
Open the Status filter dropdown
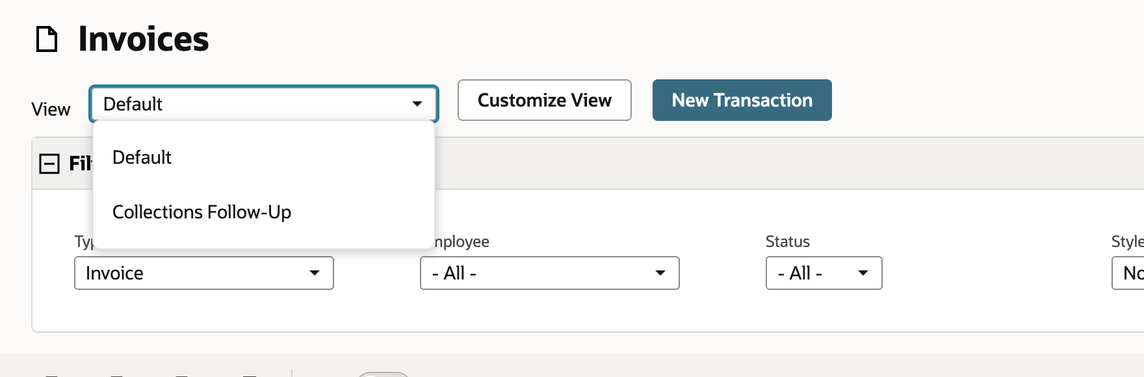pyautogui.click(x=824, y=273)
